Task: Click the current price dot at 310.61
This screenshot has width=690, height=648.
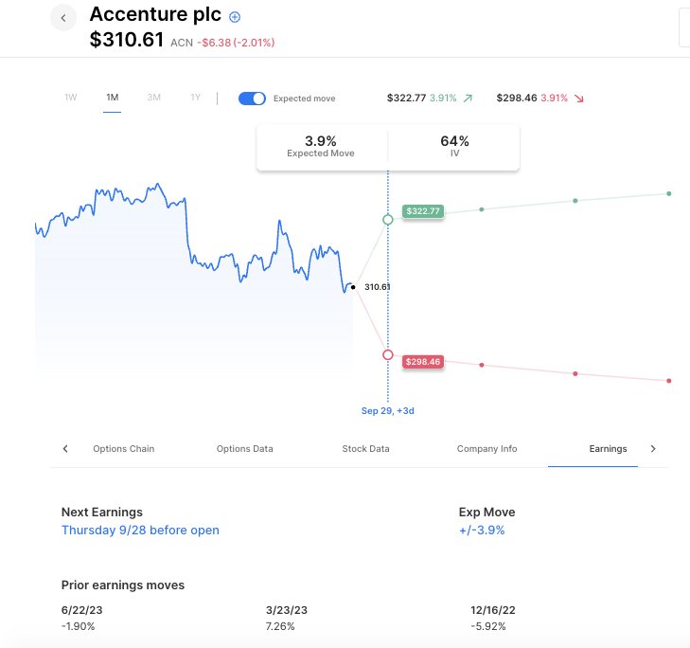Action: tap(352, 286)
